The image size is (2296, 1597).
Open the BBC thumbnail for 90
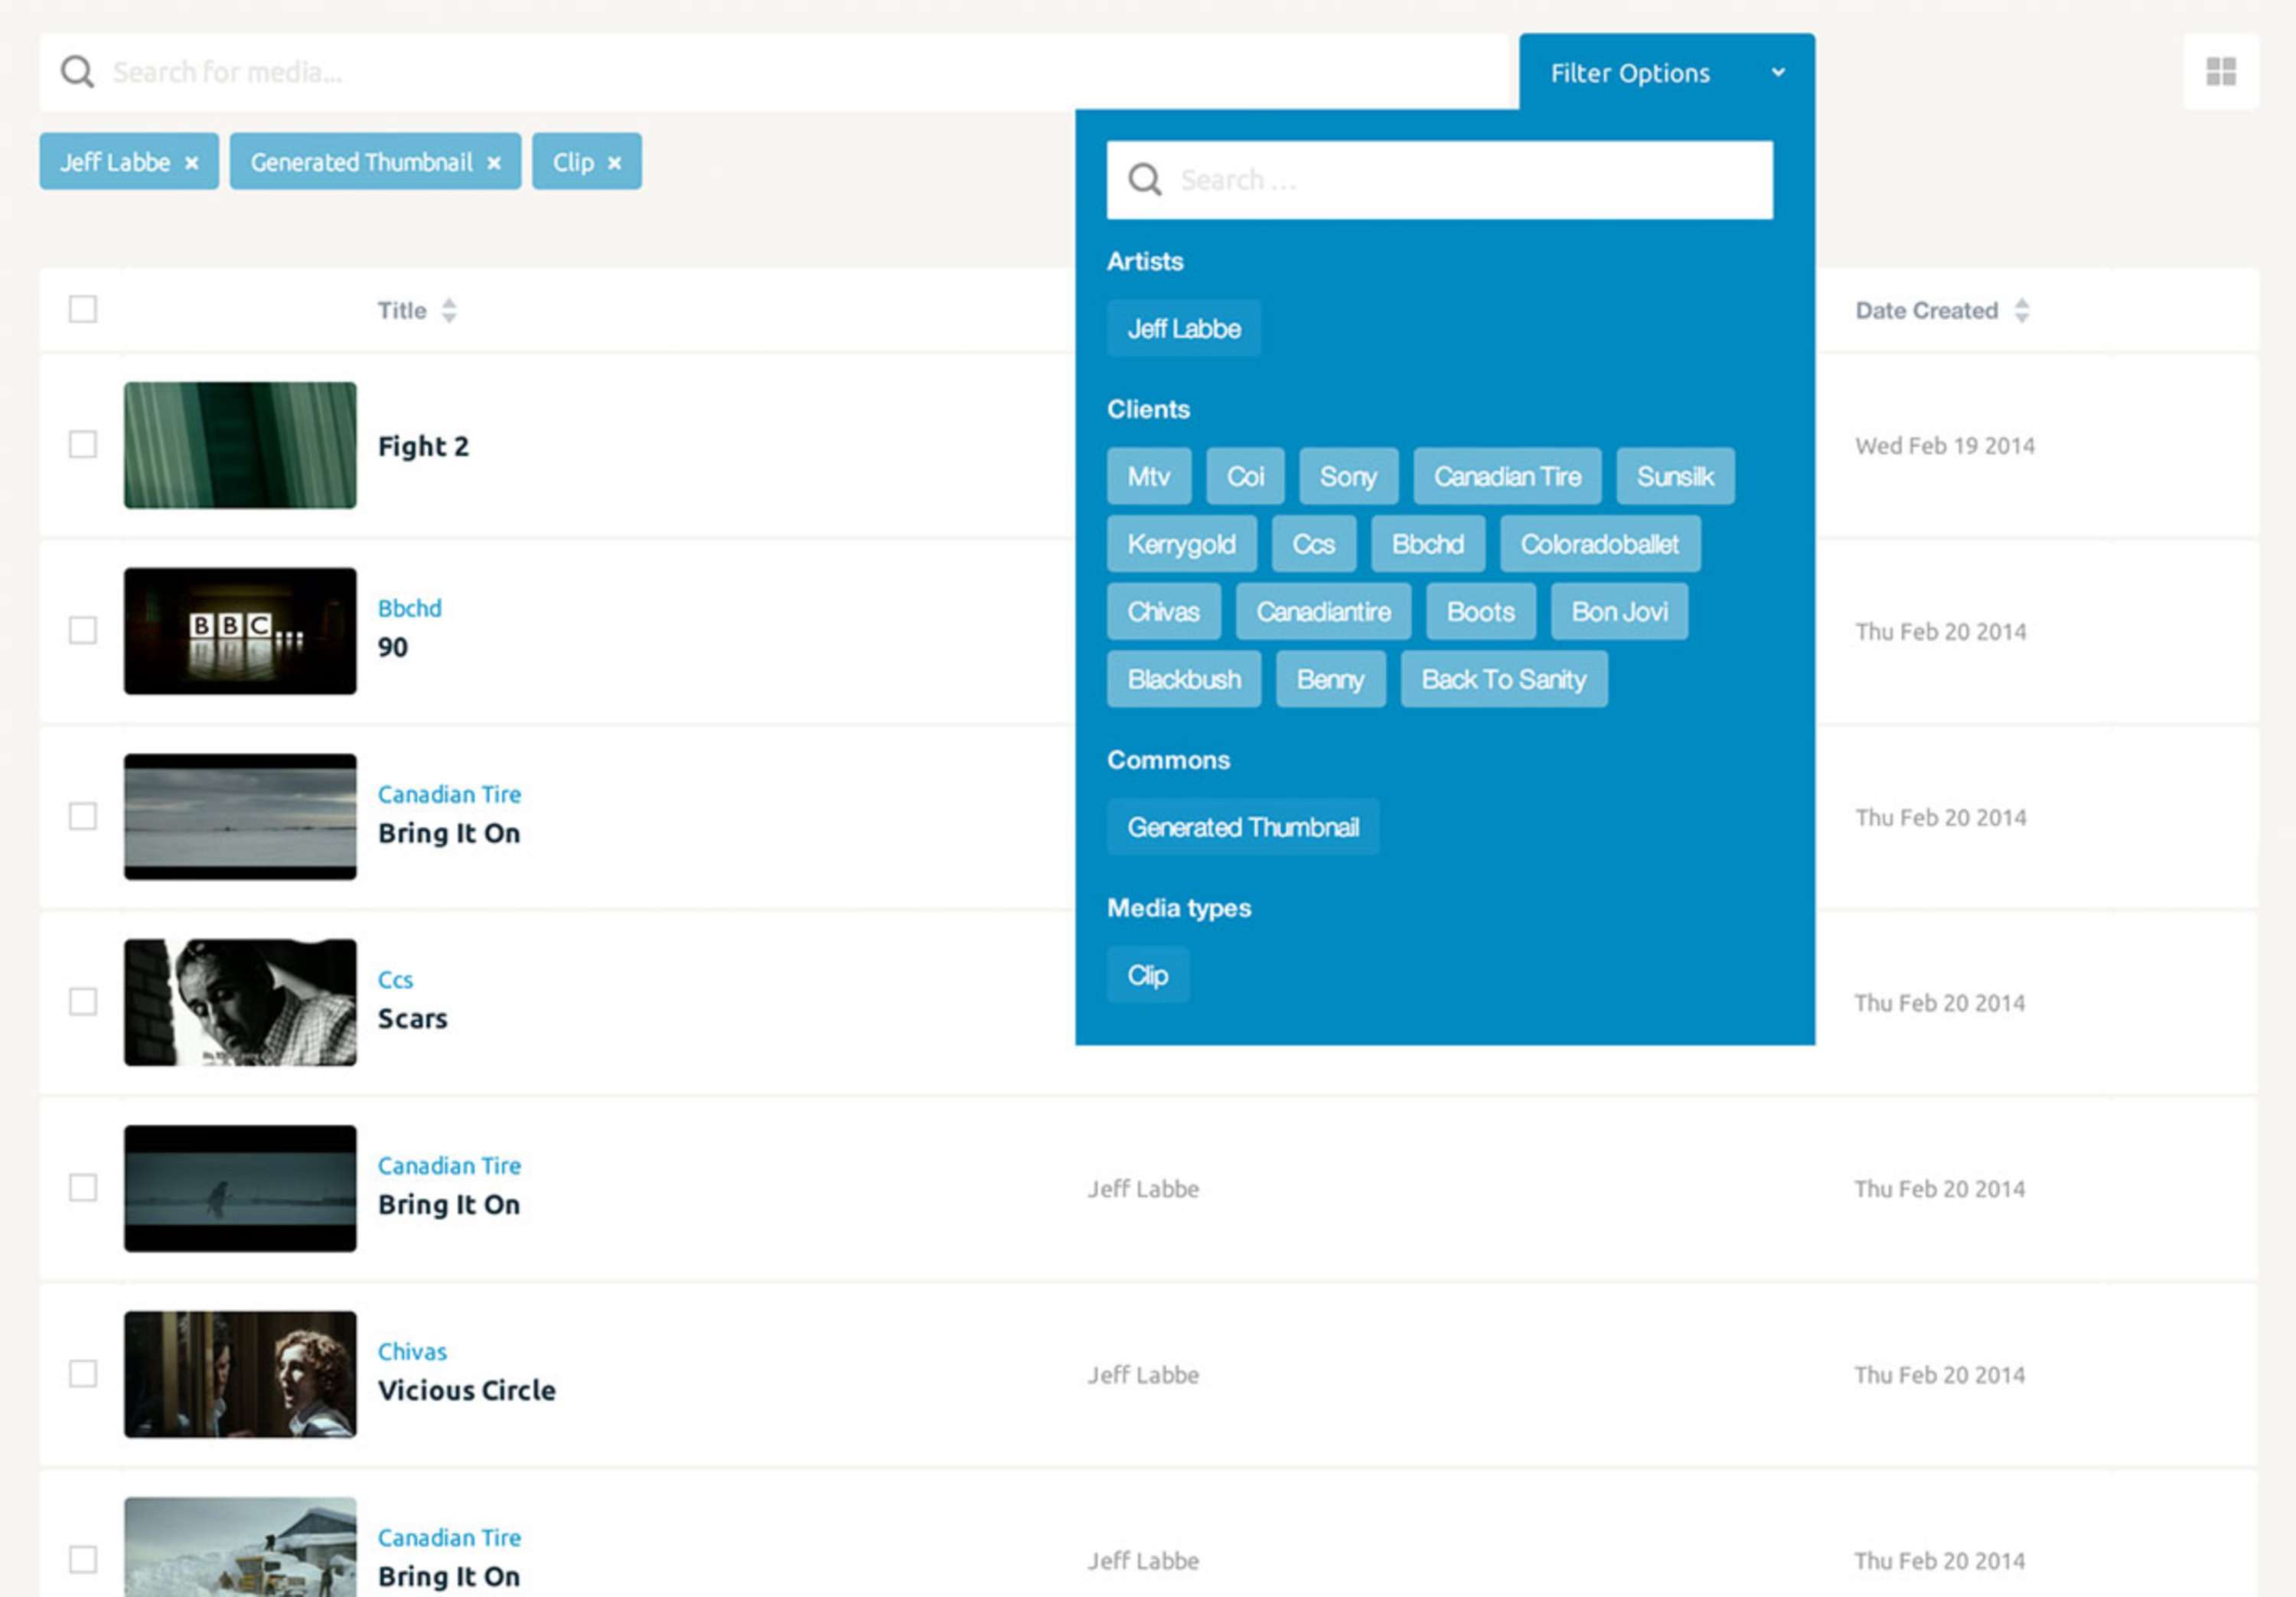click(240, 631)
